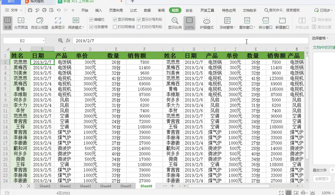
Task: Click cell F5 showing 123000
Action: pyautogui.click(x=144, y=78)
